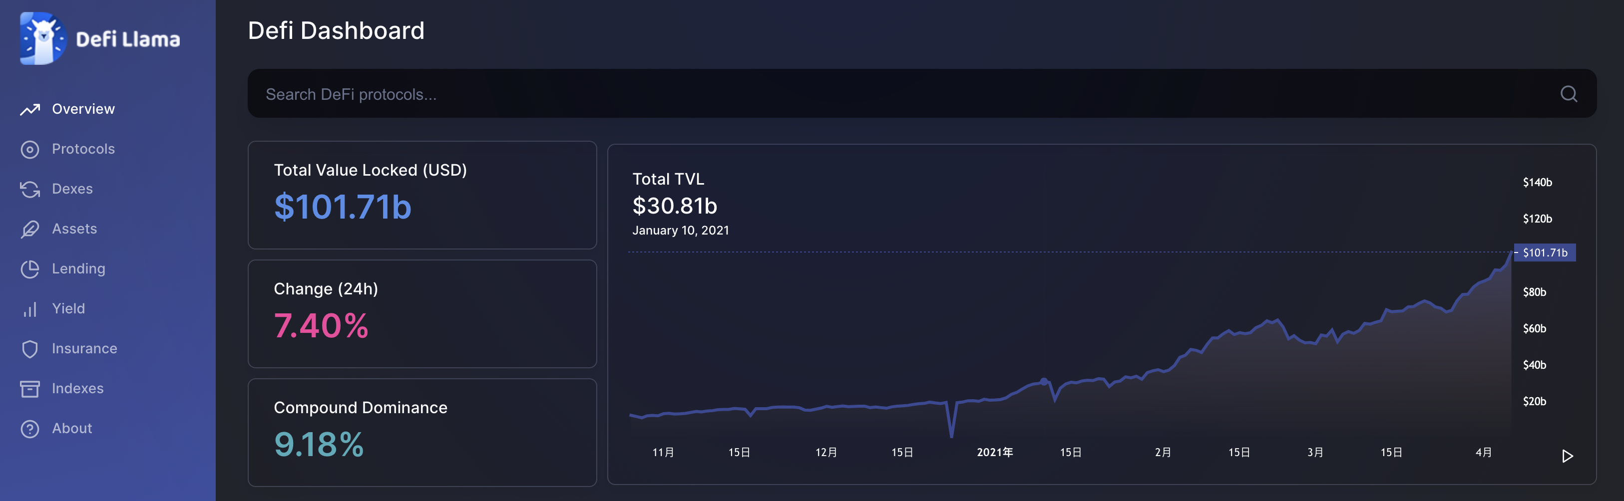Screen dimensions: 1624x501
Task: Click the Insurance shield icon
Action: [x=29, y=349]
